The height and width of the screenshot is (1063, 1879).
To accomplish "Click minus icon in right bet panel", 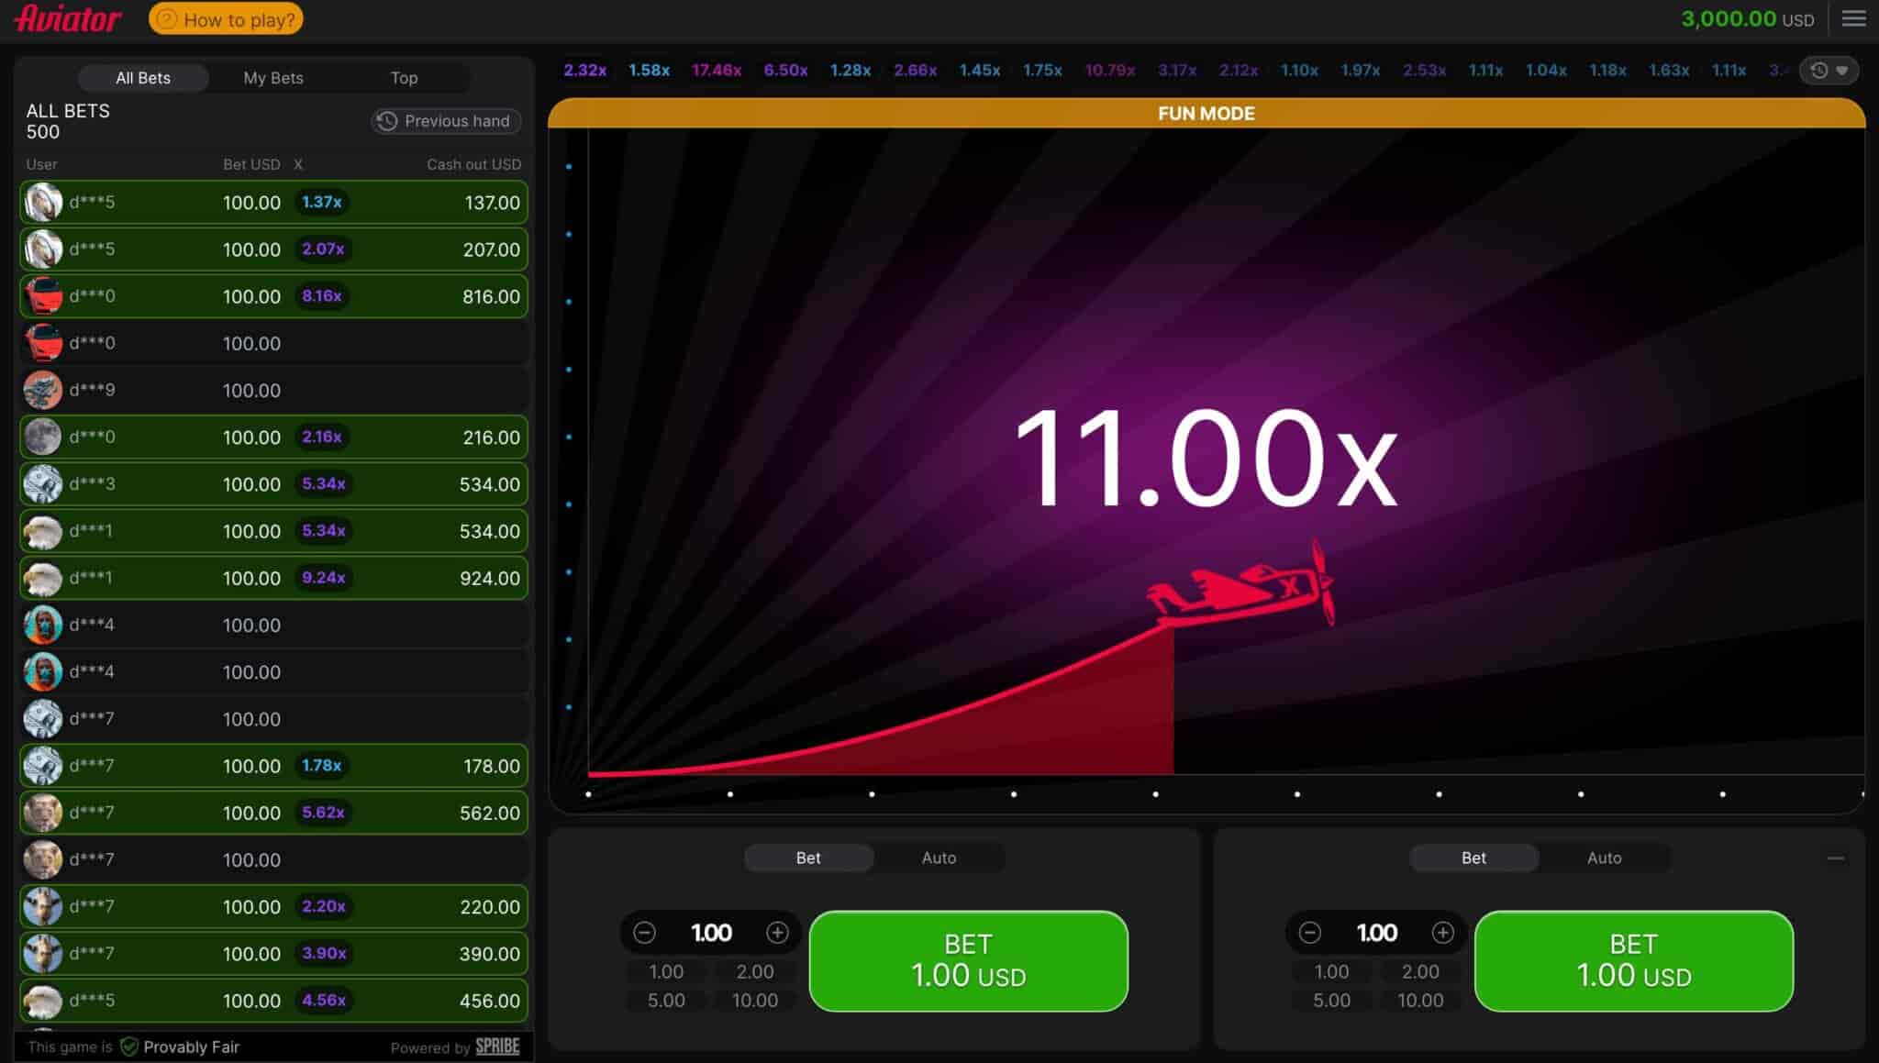I will coord(1310,933).
